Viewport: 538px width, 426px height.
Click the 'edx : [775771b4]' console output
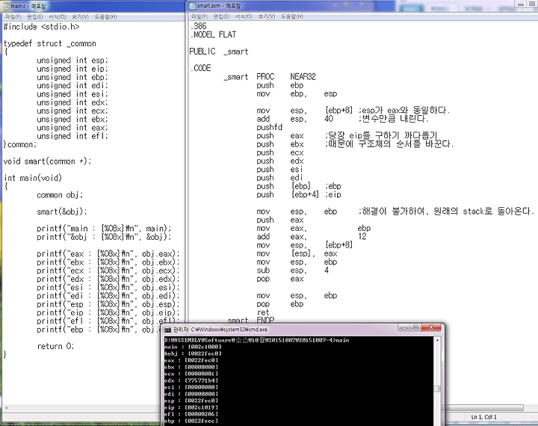coord(191,380)
